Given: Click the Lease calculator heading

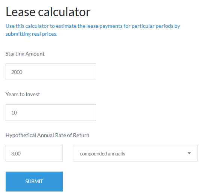Looking at the screenshot, I should 48,12.
